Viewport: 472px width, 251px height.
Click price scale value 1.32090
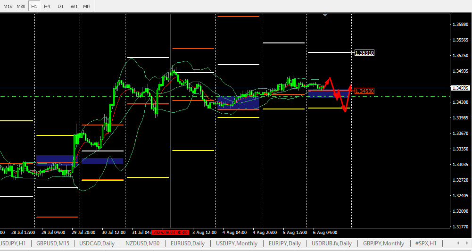click(461, 211)
